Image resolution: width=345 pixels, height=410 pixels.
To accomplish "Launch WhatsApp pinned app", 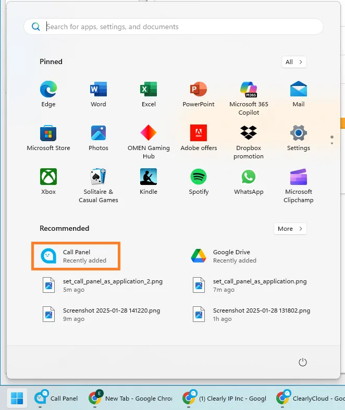I will [x=249, y=181].
